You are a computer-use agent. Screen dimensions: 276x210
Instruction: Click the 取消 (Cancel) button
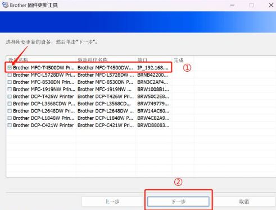pyautogui.click(x=244, y=202)
